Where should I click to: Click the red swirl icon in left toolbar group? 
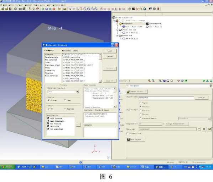pos(37,9)
